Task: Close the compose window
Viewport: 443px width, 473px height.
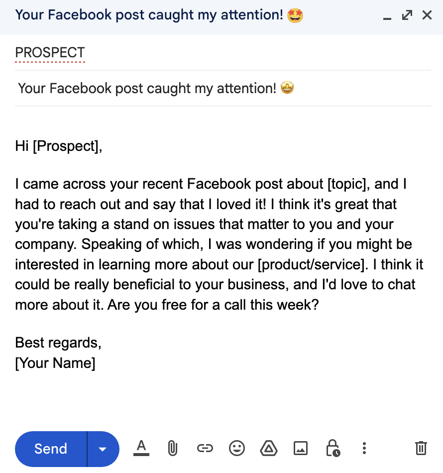Action: [427, 15]
